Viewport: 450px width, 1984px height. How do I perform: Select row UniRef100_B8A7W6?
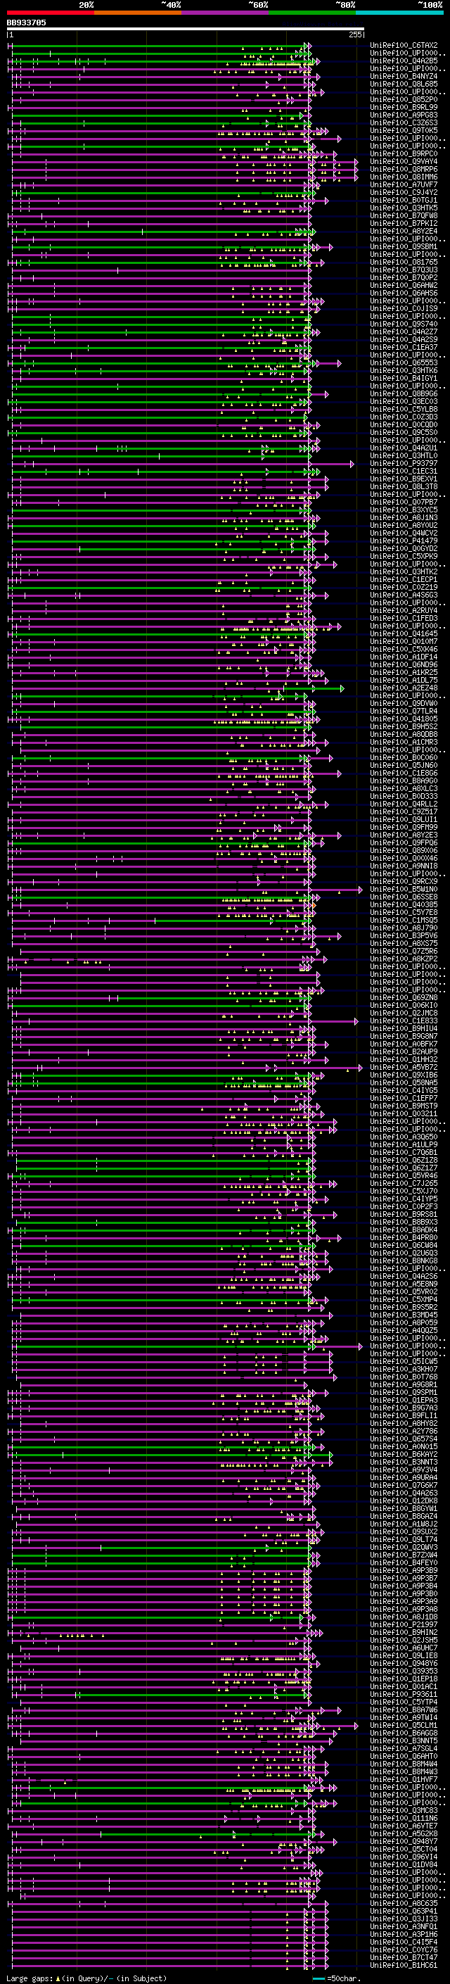click(x=404, y=1710)
